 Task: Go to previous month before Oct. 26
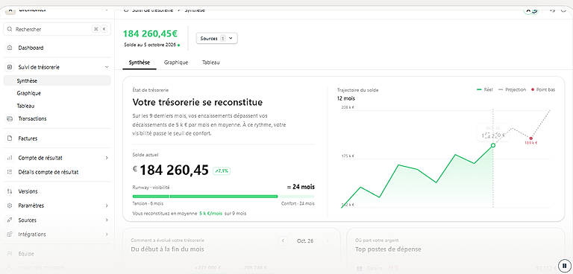283,240
